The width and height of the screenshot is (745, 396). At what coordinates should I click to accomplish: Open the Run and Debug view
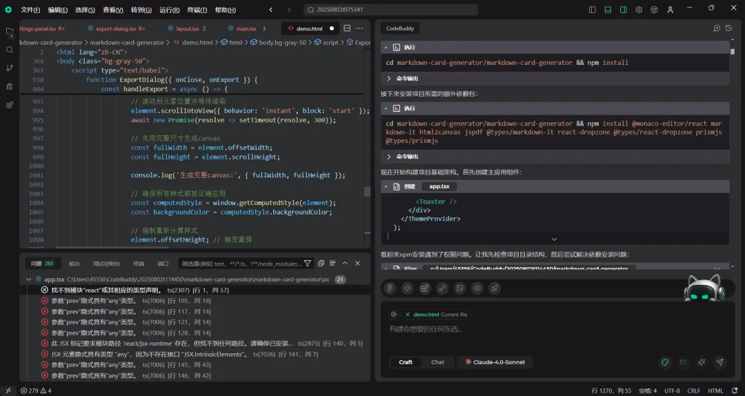tap(10, 86)
